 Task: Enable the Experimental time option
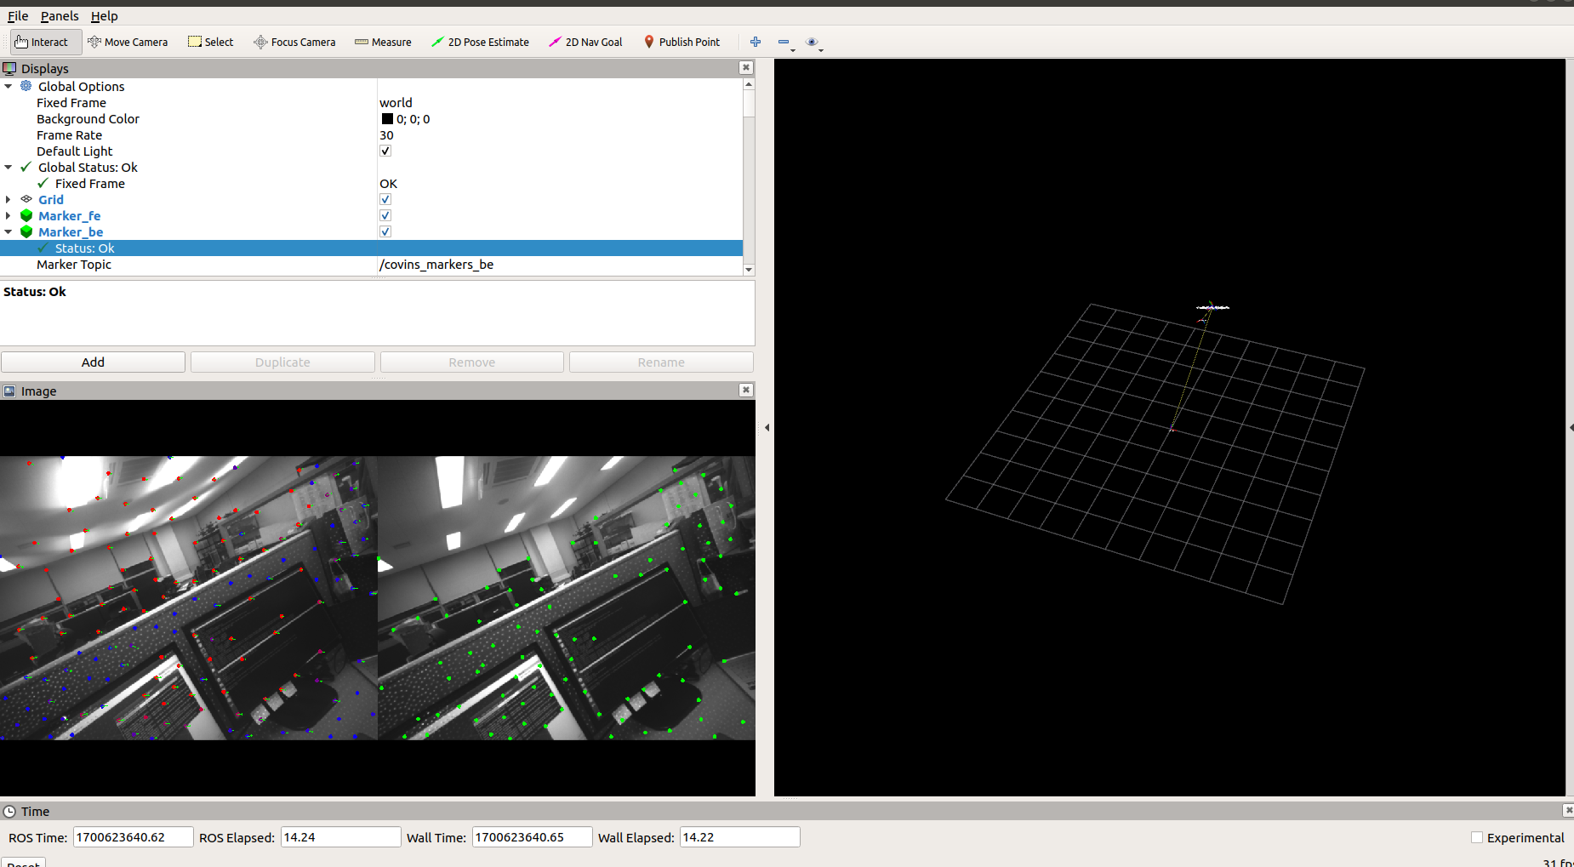coord(1475,837)
